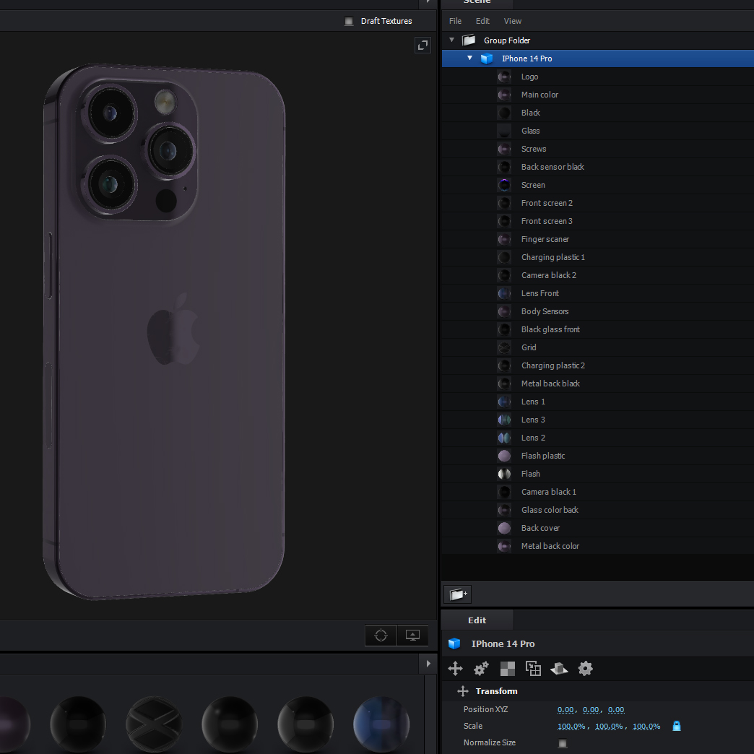
Task: Click the add group folder icon
Action: tap(458, 594)
